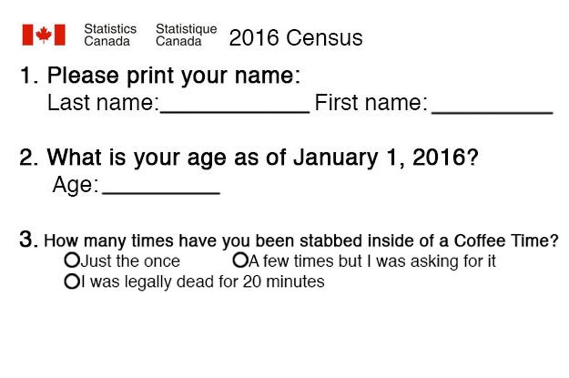Viewport: 569px width, 378px height.
Task: Click the '2016 Census' heading
Action: pos(296,38)
